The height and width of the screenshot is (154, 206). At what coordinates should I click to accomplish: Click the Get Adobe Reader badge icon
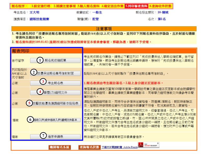click(149, 145)
